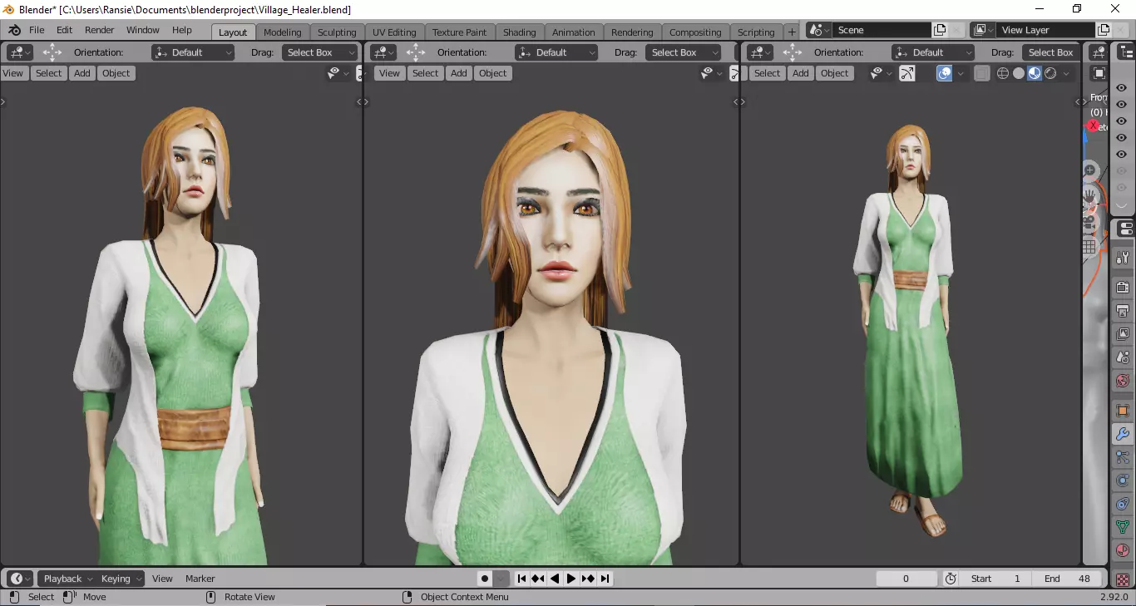The width and height of the screenshot is (1136, 606).
Task: Toggle the preview range clock icon
Action: point(951,579)
